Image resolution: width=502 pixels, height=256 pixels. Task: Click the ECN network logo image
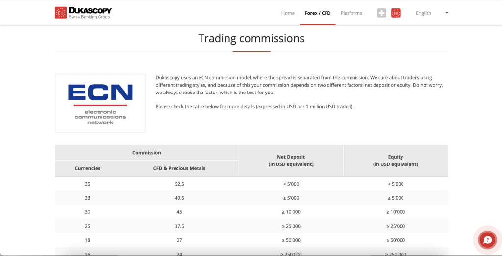pyautogui.click(x=100, y=103)
